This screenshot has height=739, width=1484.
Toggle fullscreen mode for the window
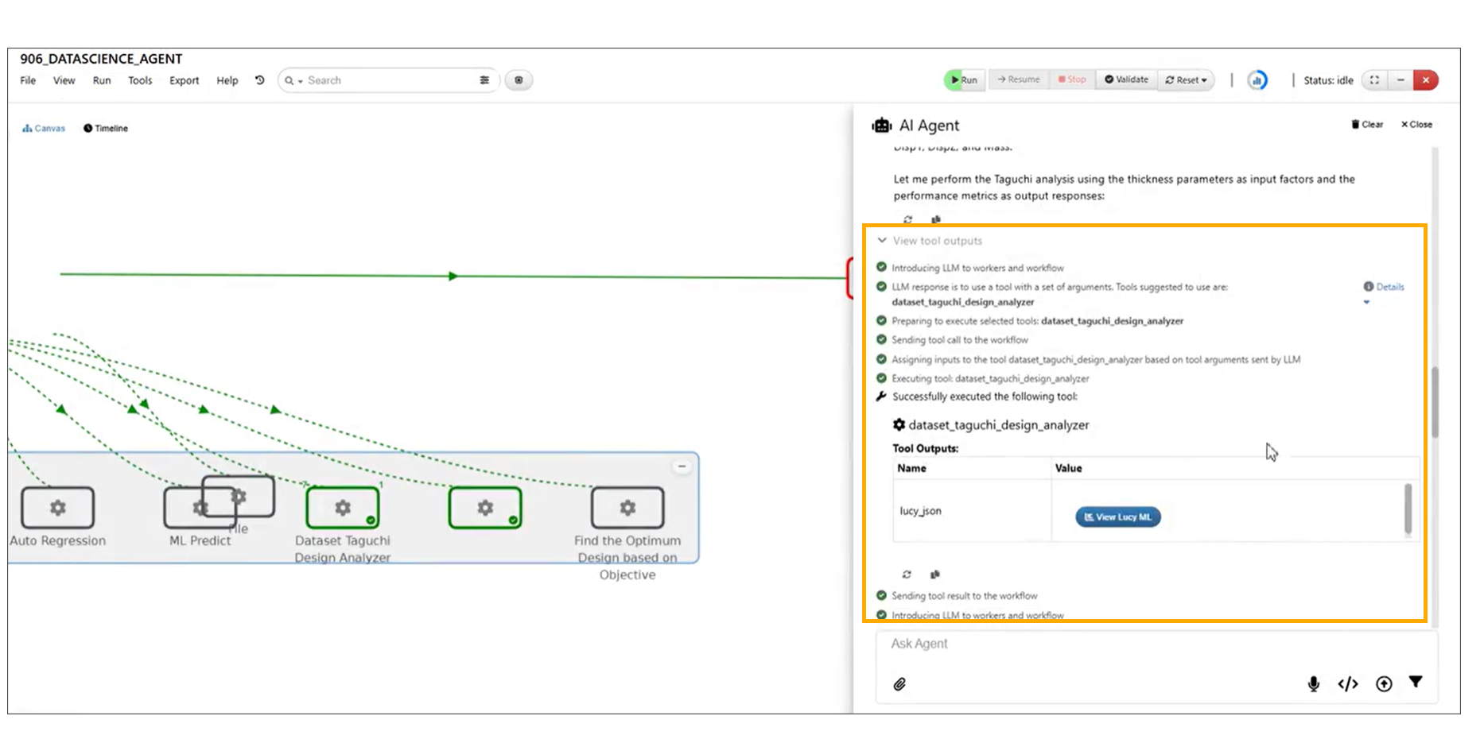click(1374, 80)
